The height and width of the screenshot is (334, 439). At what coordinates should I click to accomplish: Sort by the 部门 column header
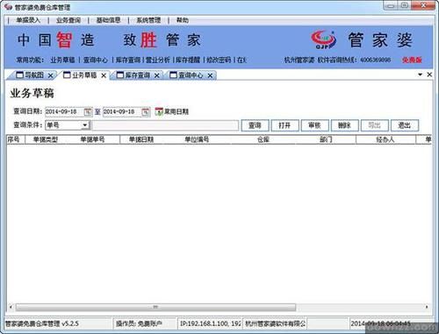point(326,139)
